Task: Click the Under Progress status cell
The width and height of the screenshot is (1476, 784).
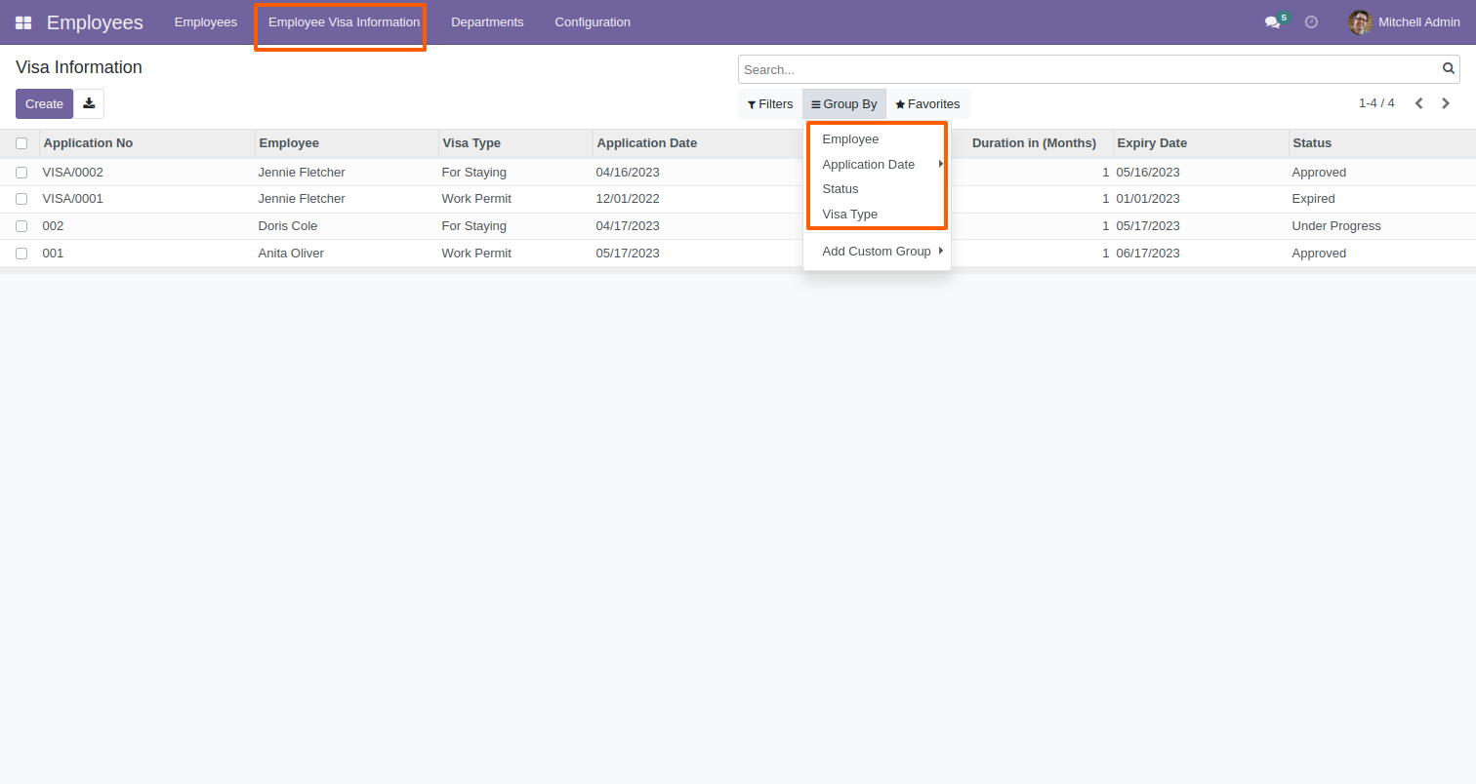Action: click(1336, 226)
